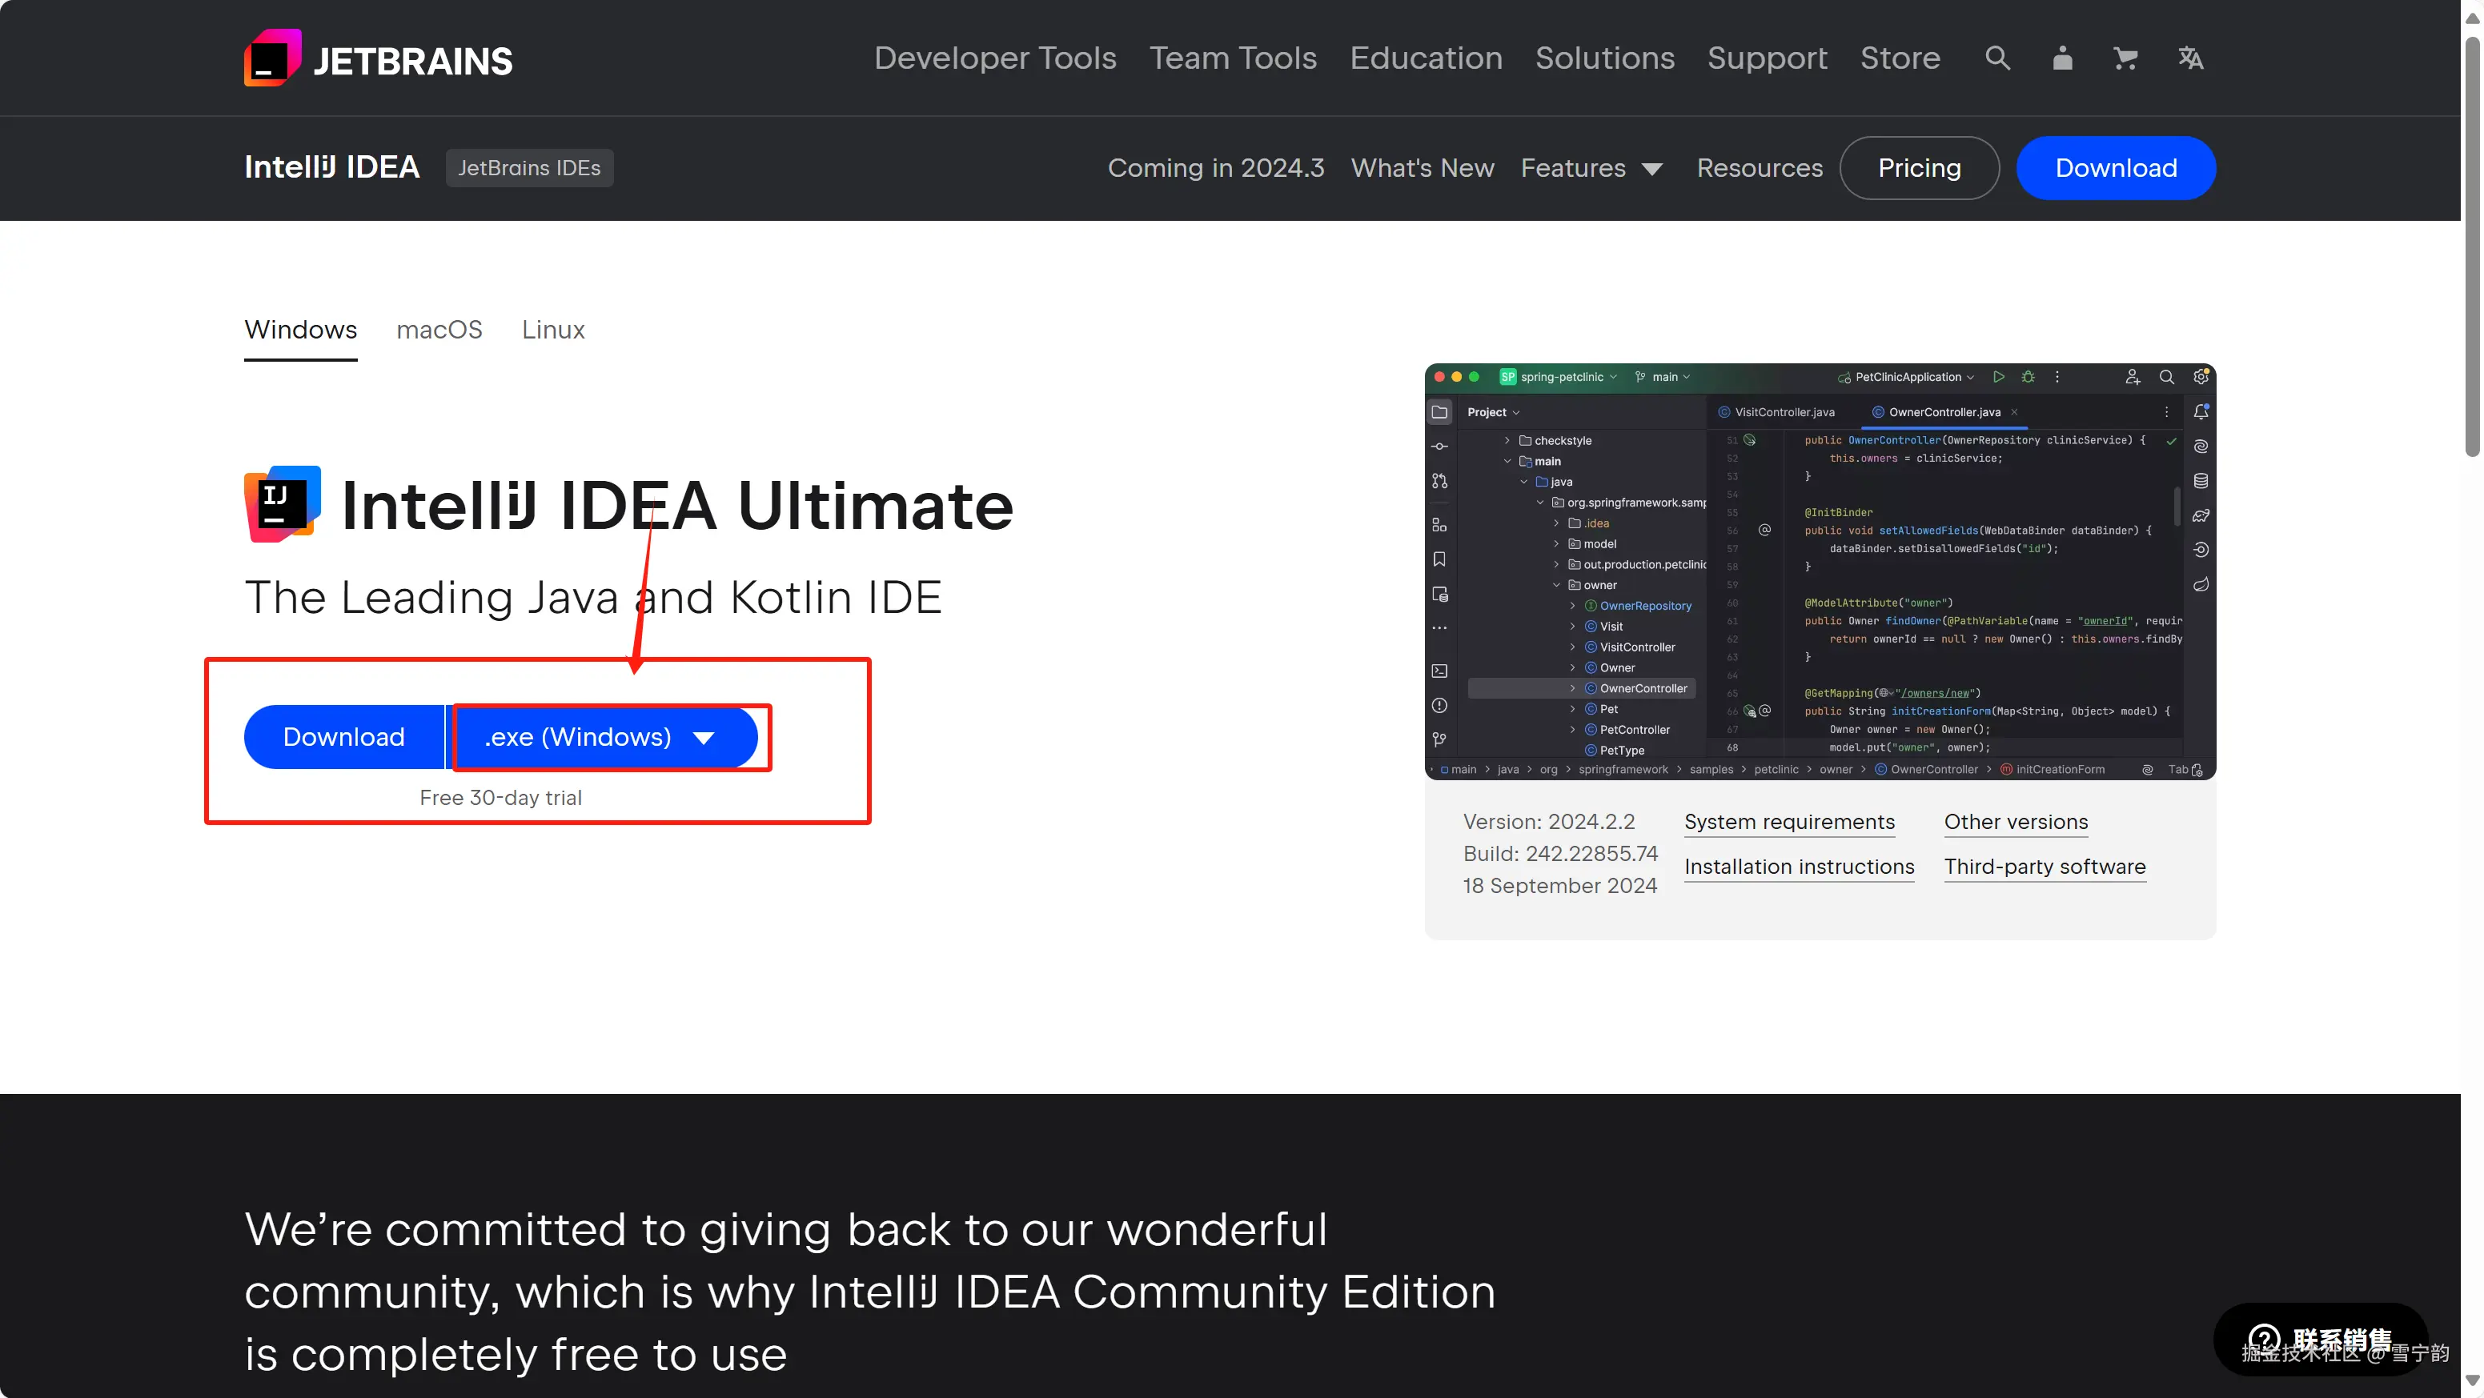The height and width of the screenshot is (1398, 2484).
Task: Expand the Features menu dropdown
Action: (x=1591, y=168)
